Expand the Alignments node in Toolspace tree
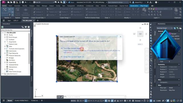 [x=5, y=42]
